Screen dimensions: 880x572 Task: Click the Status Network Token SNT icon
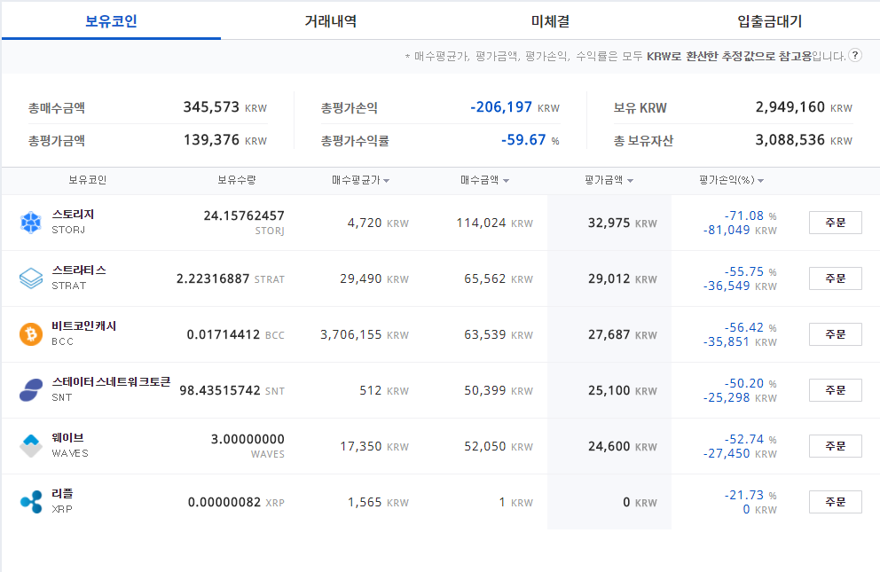click(31, 390)
